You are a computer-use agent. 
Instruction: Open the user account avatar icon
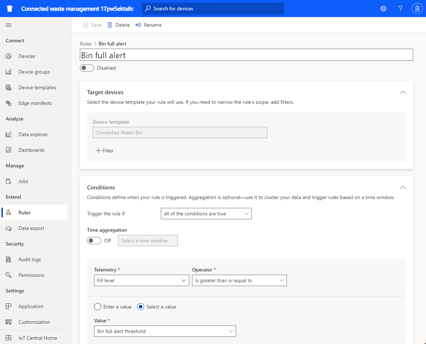pos(417,9)
